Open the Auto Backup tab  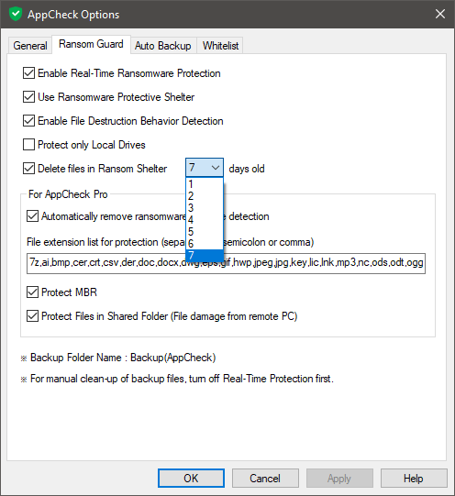tap(163, 46)
